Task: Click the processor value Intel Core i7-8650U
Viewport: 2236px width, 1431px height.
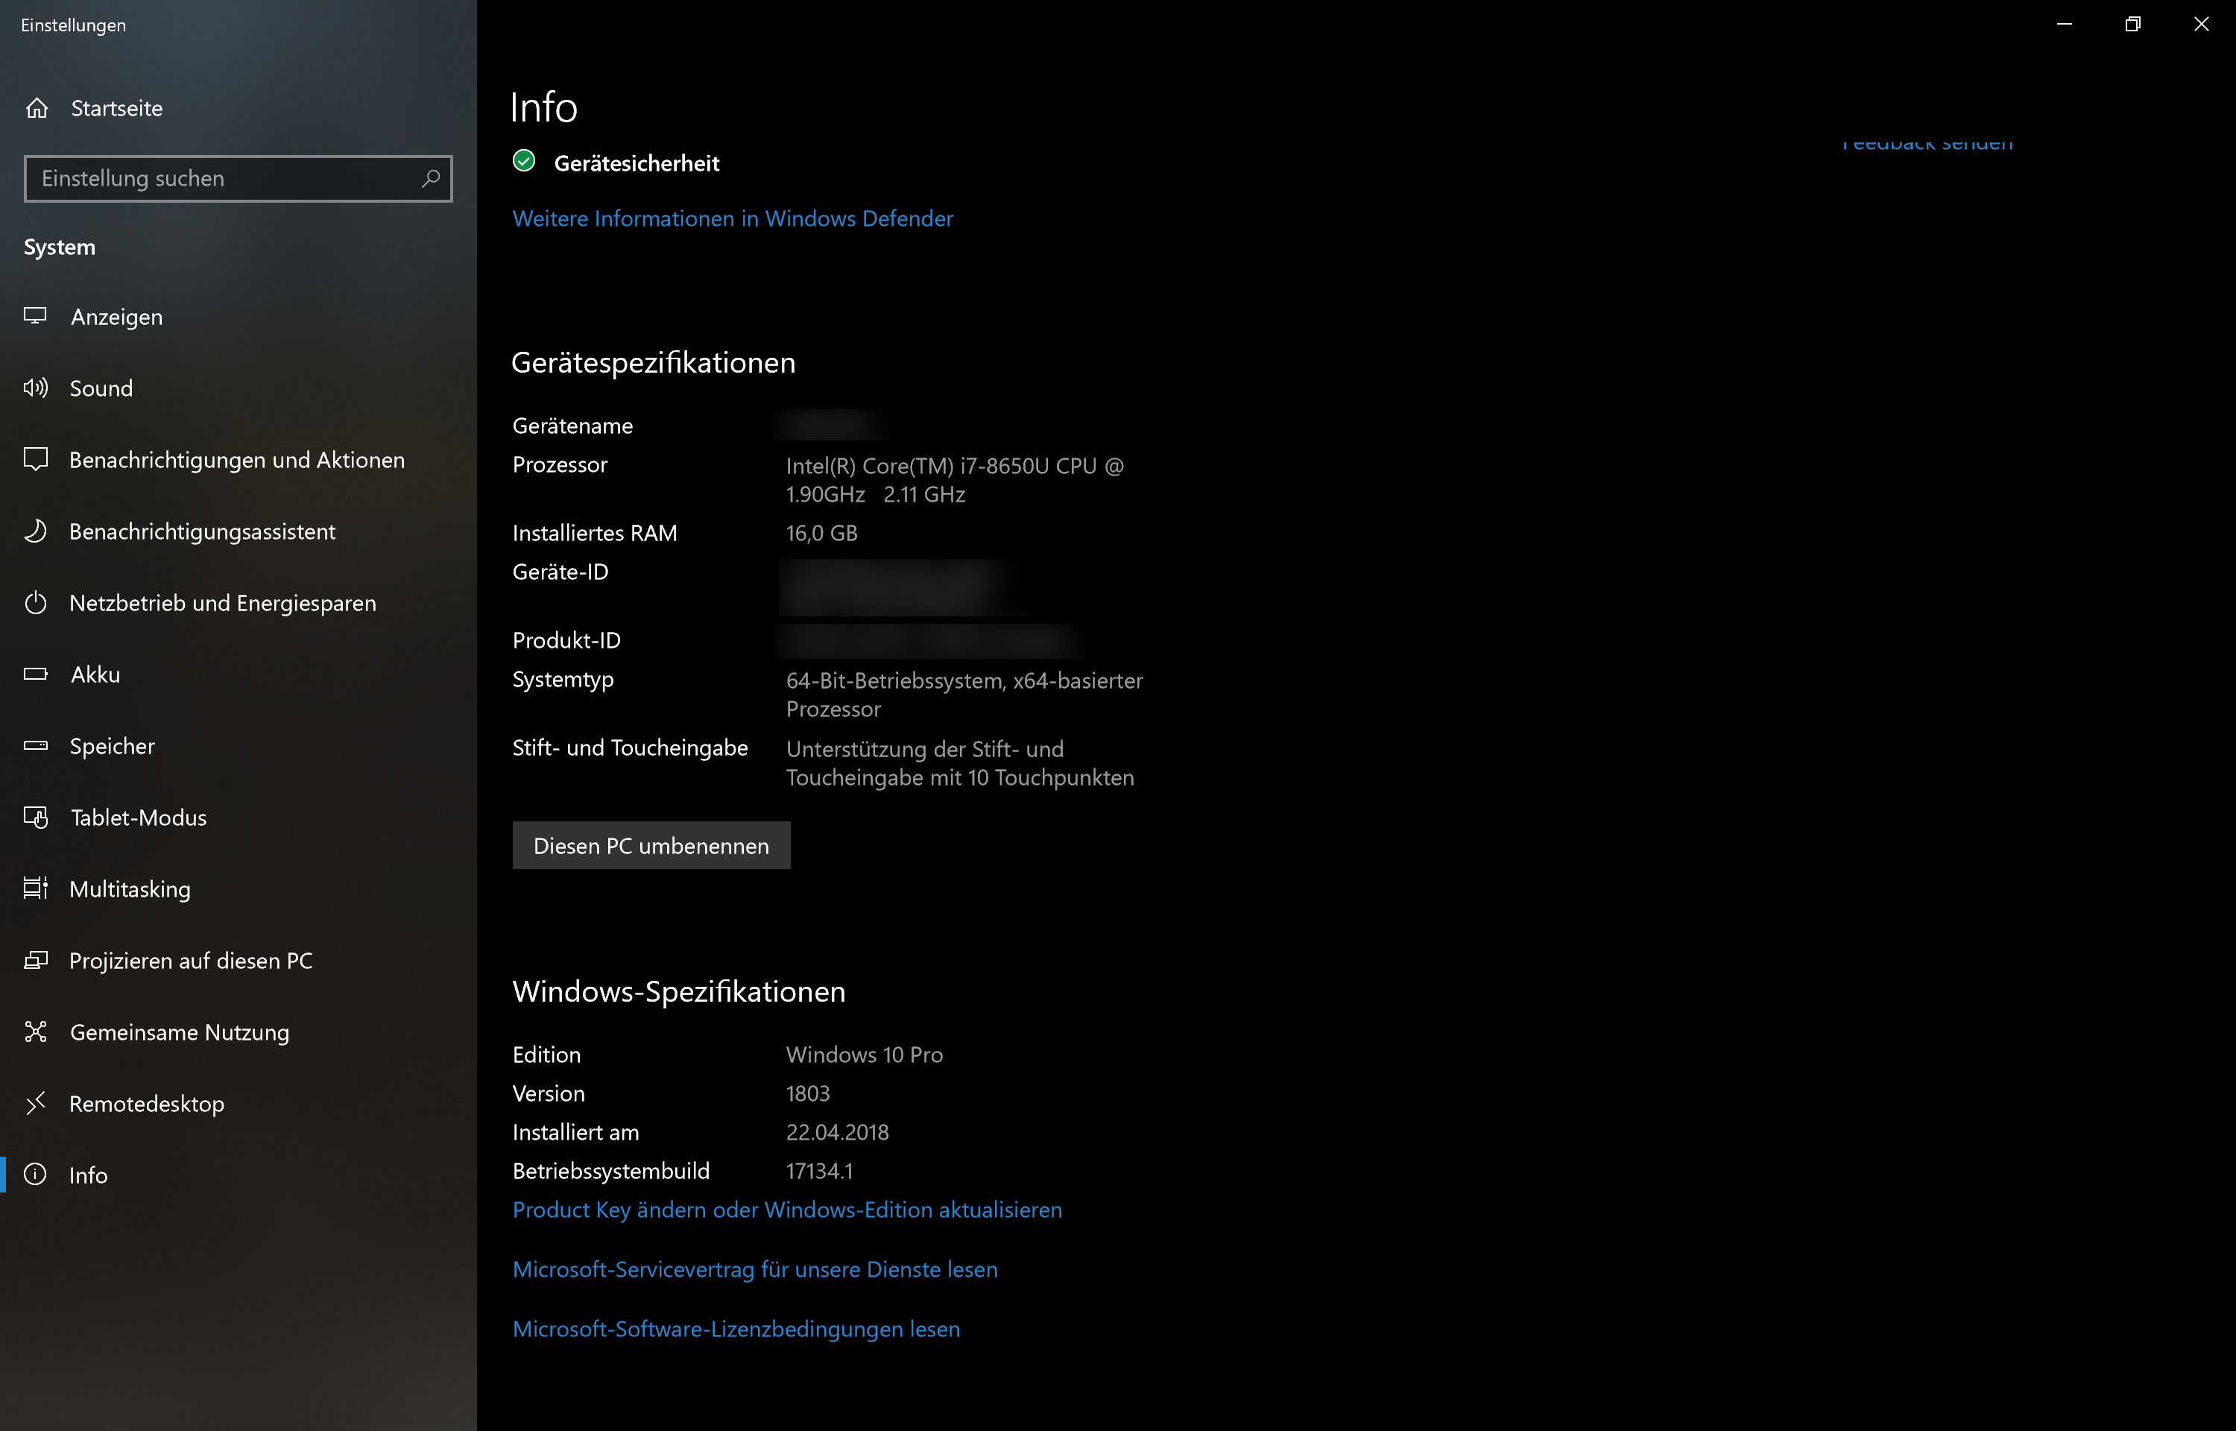Action: pos(955,481)
